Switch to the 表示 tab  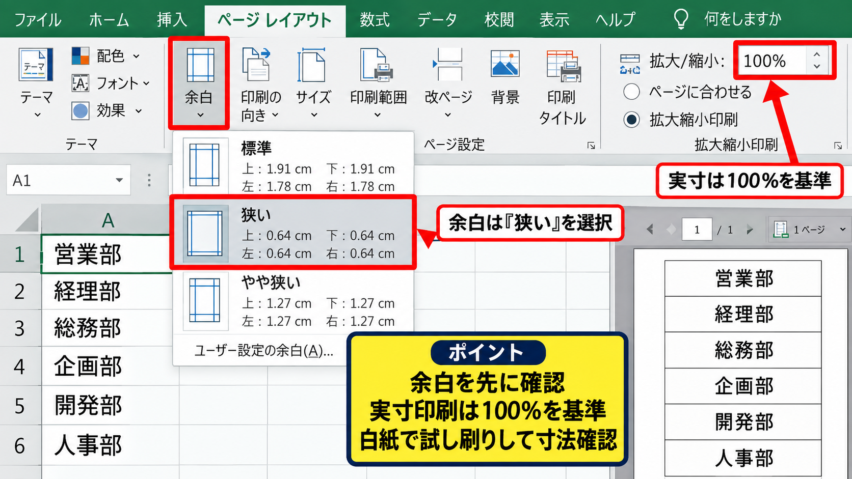554,20
